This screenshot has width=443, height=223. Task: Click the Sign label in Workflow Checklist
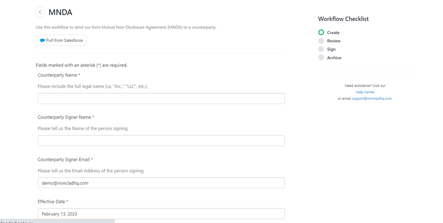pyautogui.click(x=331, y=49)
